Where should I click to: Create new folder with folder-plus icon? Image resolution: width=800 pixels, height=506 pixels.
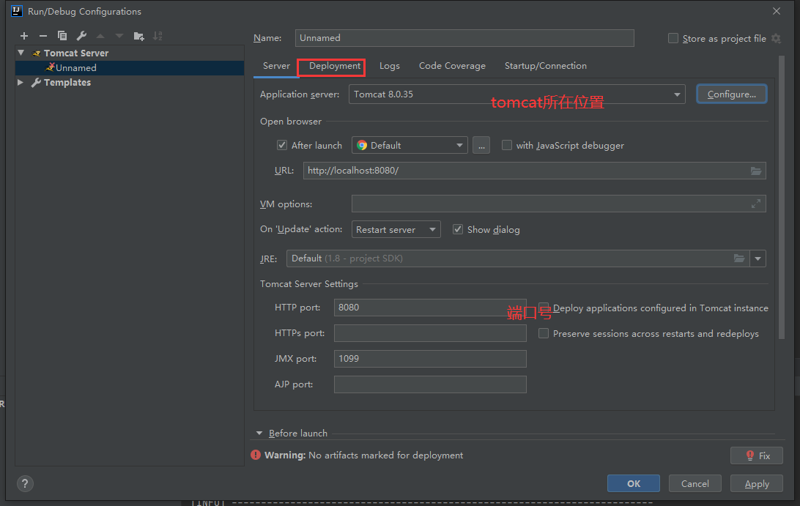click(138, 36)
